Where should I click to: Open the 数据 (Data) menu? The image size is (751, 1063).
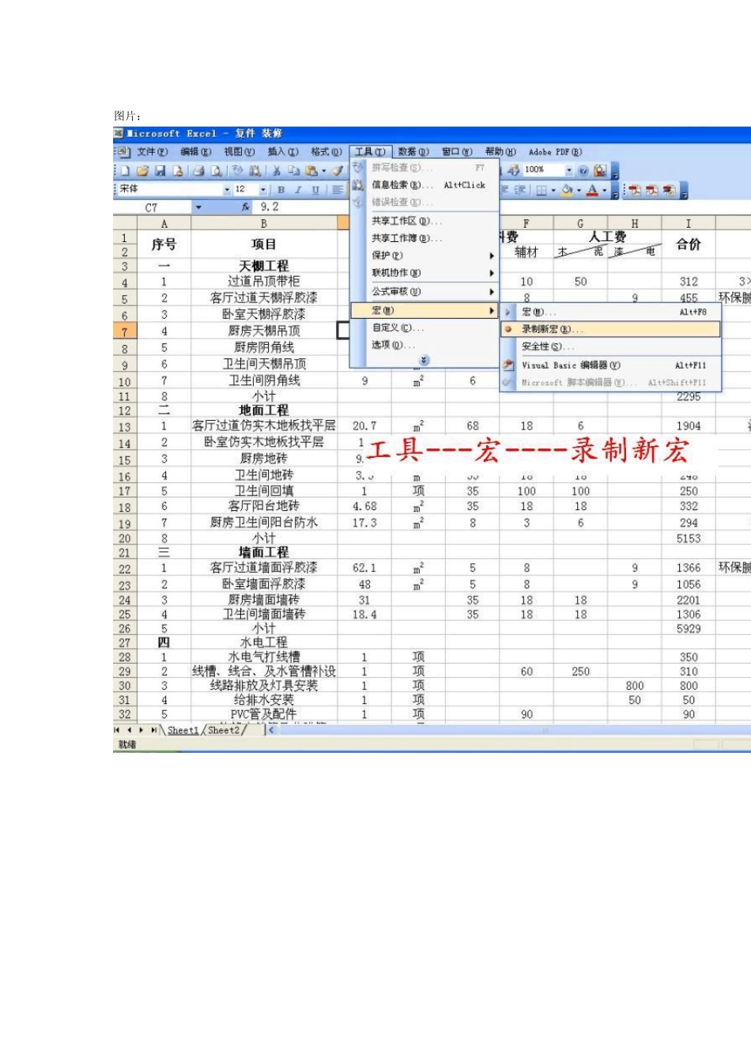pyautogui.click(x=413, y=152)
